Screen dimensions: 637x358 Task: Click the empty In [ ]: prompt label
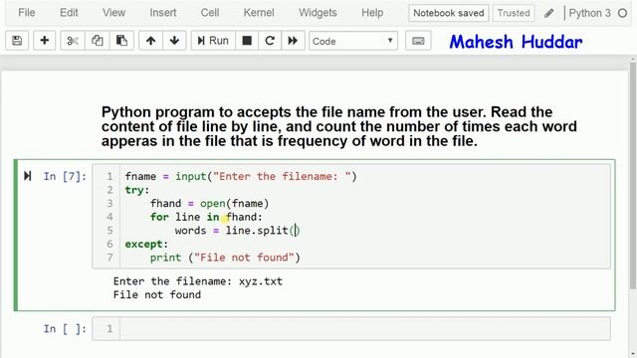click(x=65, y=329)
